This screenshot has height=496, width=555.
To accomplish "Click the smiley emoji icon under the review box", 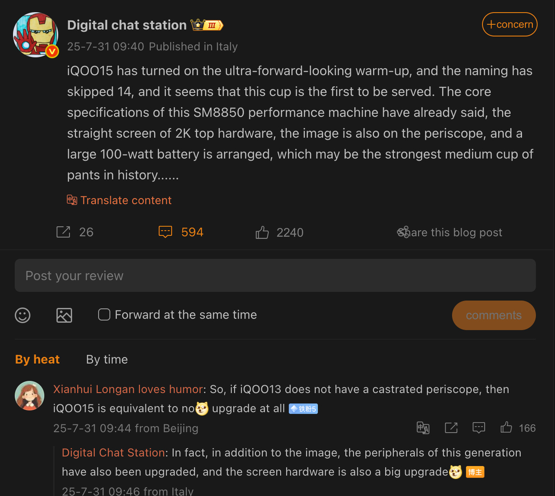I will click(22, 315).
